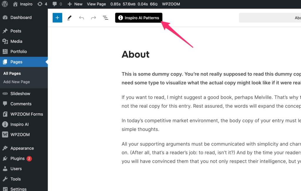Click the 57.6MB memory usage stat

pyautogui.click(x=129, y=4)
